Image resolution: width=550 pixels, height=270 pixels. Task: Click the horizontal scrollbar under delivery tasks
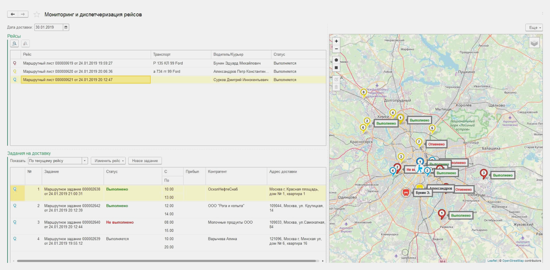(x=166, y=261)
